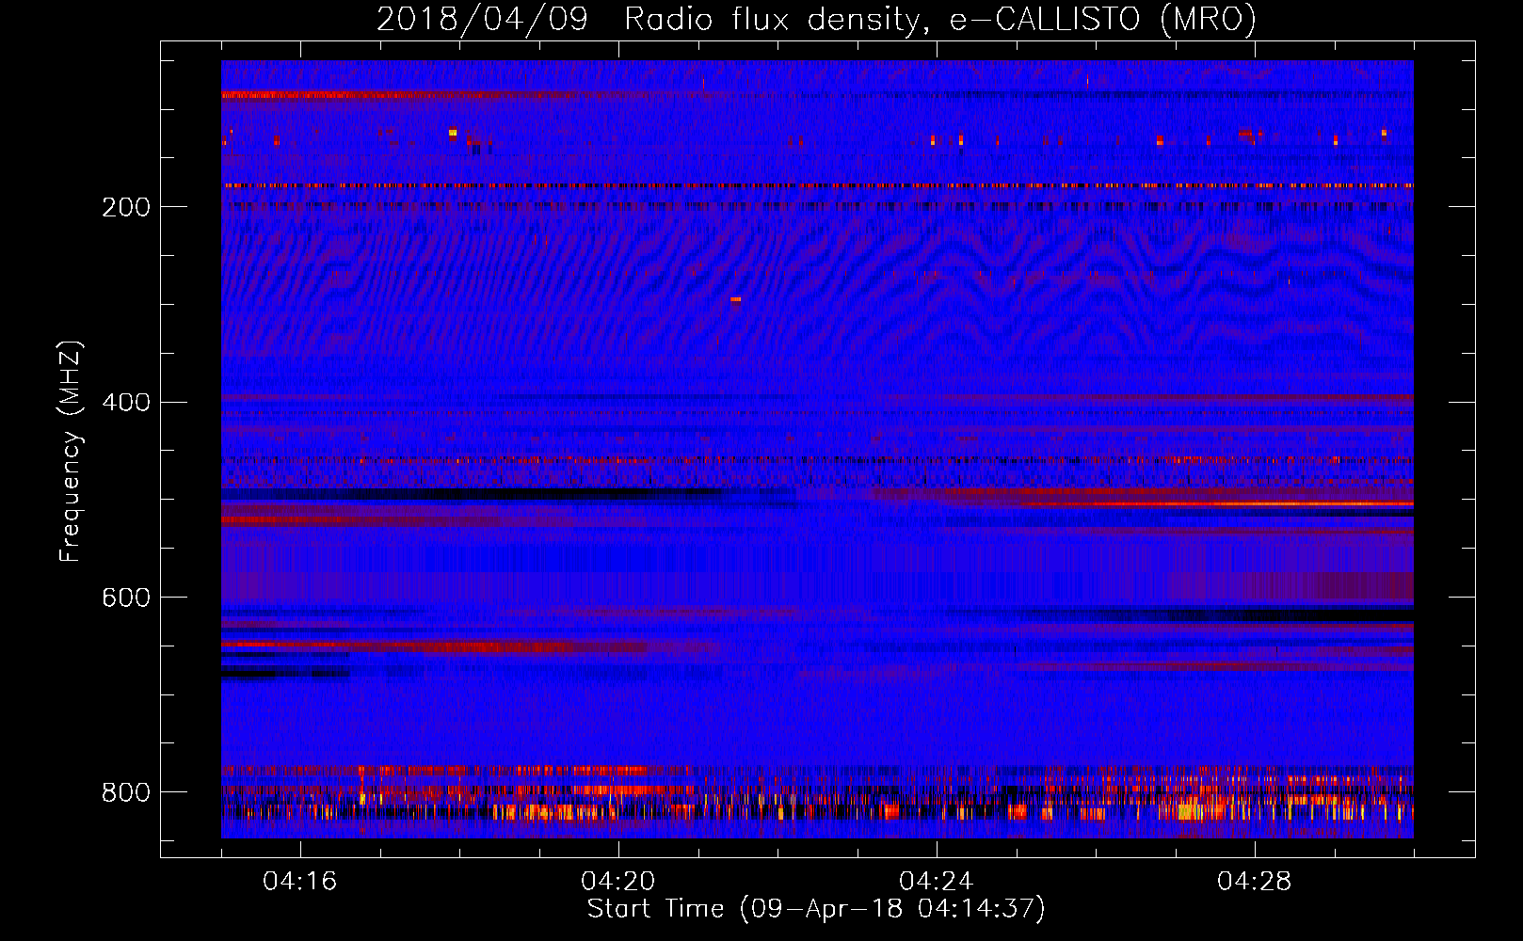
Task: Click the 200 frequency tick label
Action: (126, 207)
